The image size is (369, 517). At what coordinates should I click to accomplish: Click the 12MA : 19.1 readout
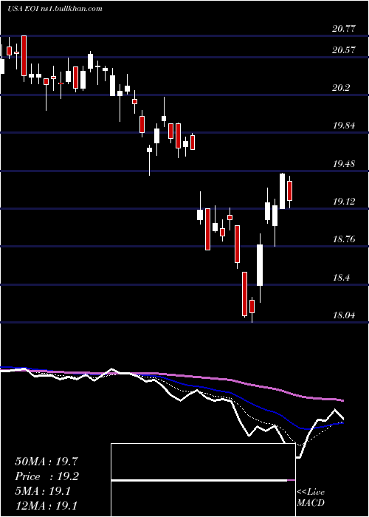tap(46, 506)
